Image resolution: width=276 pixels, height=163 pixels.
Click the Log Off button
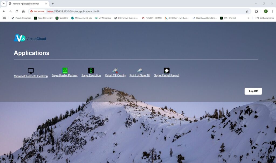tap(253, 91)
